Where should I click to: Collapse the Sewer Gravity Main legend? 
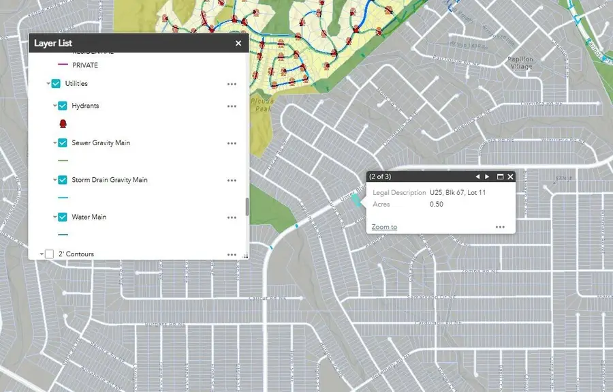click(55, 142)
